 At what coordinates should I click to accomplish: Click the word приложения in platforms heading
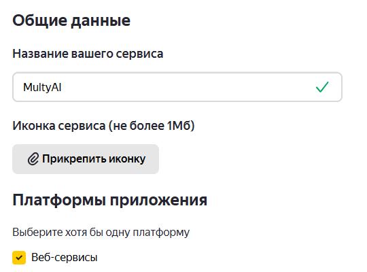click(x=158, y=201)
